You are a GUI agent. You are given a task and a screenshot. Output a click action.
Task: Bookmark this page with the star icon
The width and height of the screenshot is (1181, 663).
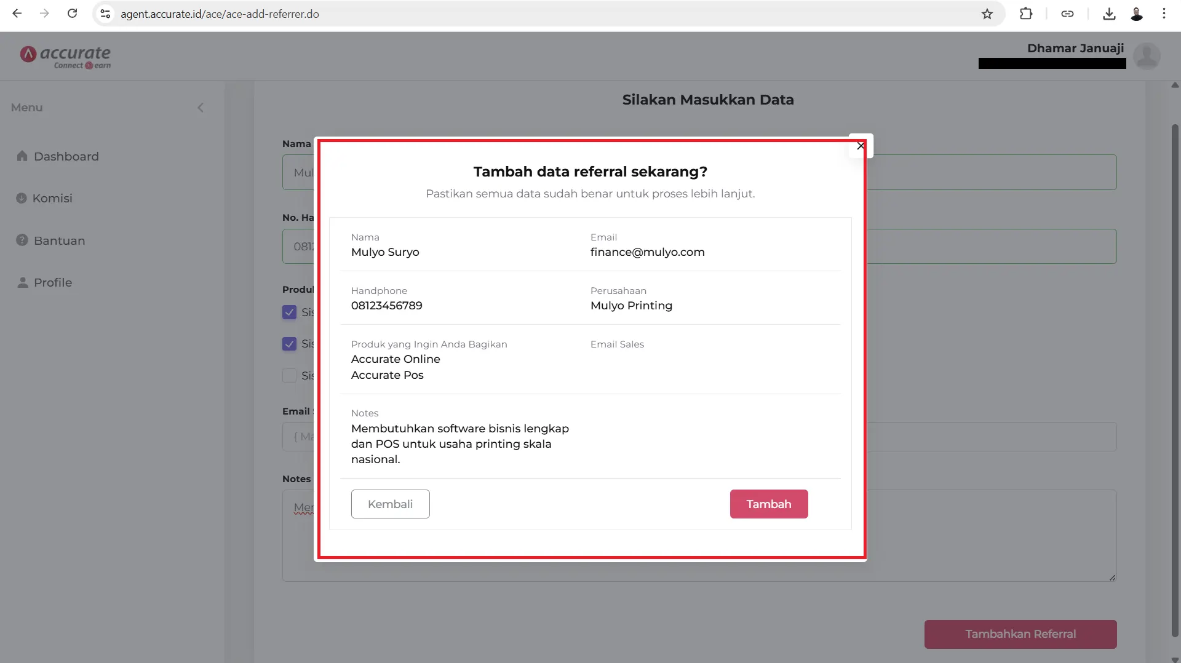[x=987, y=14]
